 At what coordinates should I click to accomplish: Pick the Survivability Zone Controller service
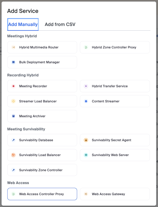(42, 170)
